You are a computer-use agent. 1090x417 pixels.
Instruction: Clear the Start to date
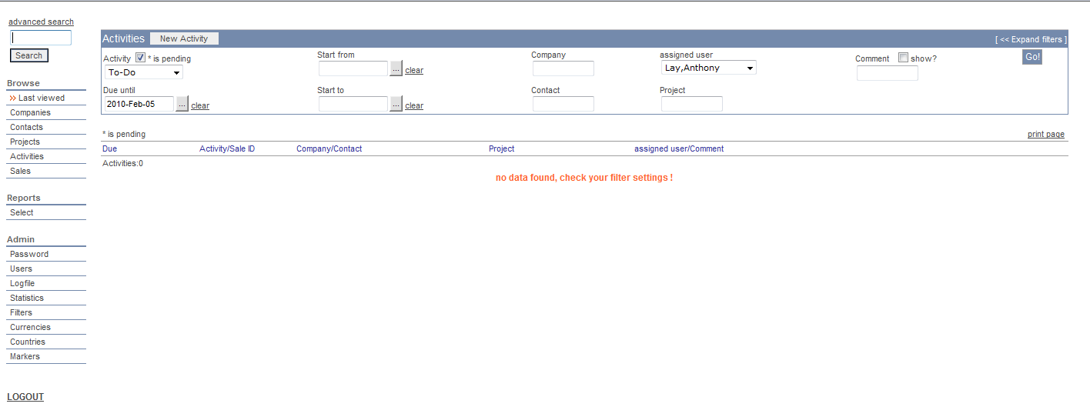tap(414, 105)
